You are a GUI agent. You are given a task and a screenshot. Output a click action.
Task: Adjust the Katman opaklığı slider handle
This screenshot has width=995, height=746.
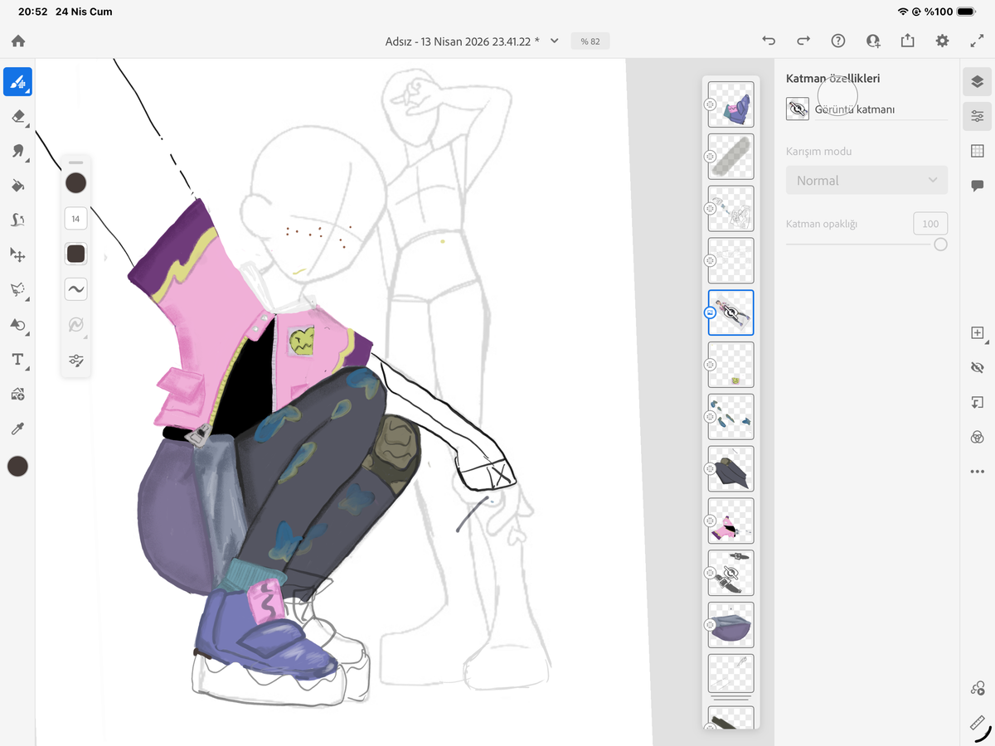pos(940,245)
